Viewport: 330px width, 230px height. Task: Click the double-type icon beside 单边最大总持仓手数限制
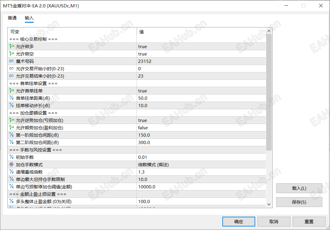[12, 179]
